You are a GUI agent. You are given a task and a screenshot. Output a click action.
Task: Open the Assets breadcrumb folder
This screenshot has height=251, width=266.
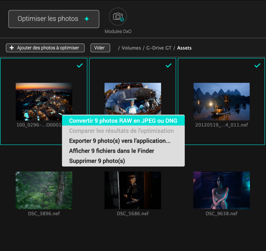click(x=184, y=48)
